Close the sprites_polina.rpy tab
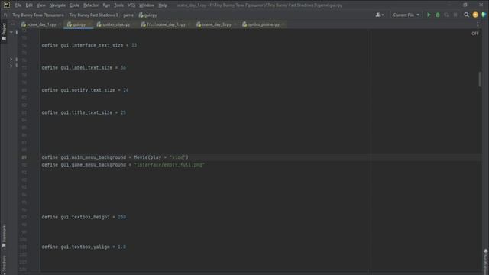 [x=283, y=24]
